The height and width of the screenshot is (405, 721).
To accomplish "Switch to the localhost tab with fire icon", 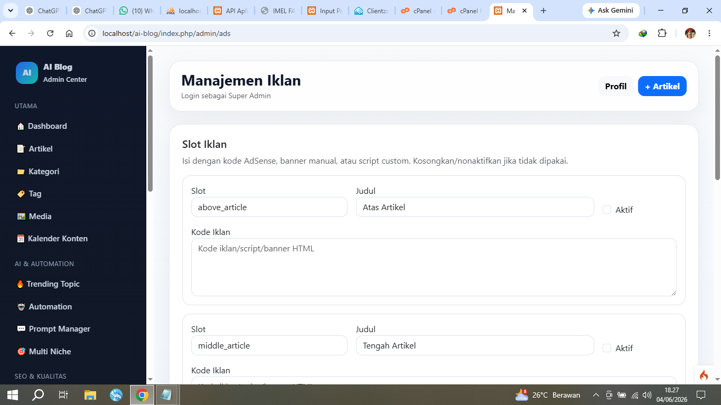I will [184, 11].
